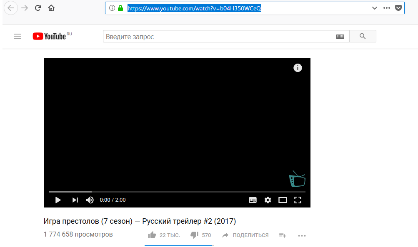
Task: Skip to the next video
Action: [75, 200]
